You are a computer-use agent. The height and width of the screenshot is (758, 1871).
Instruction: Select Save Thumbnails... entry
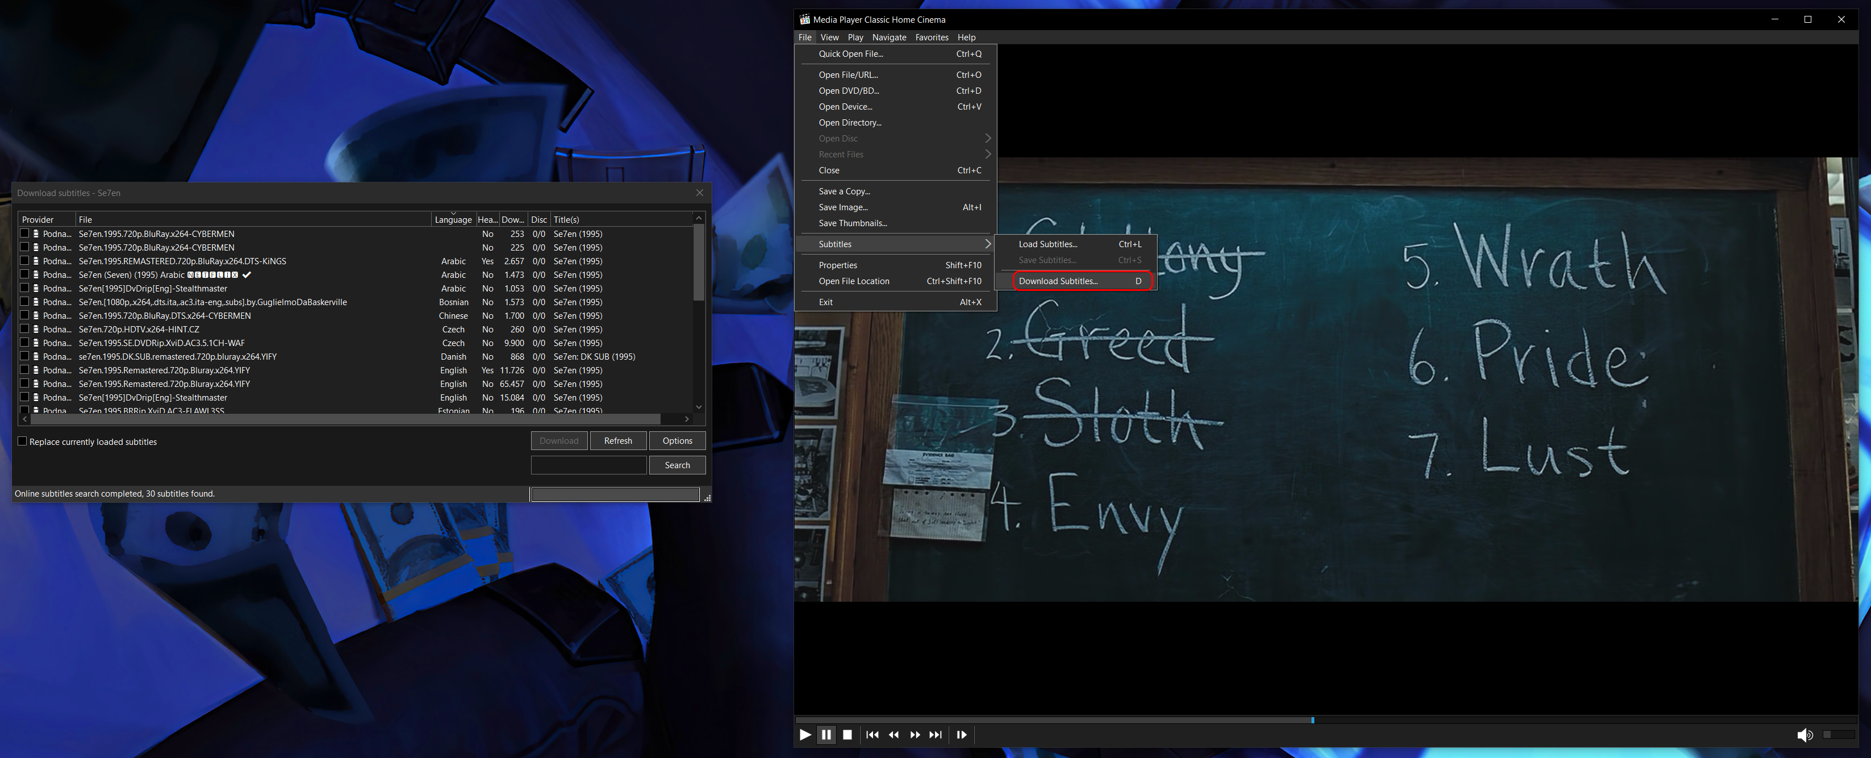896,223
